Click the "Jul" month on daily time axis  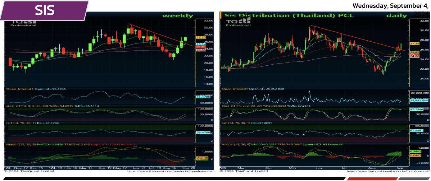[344, 168]
